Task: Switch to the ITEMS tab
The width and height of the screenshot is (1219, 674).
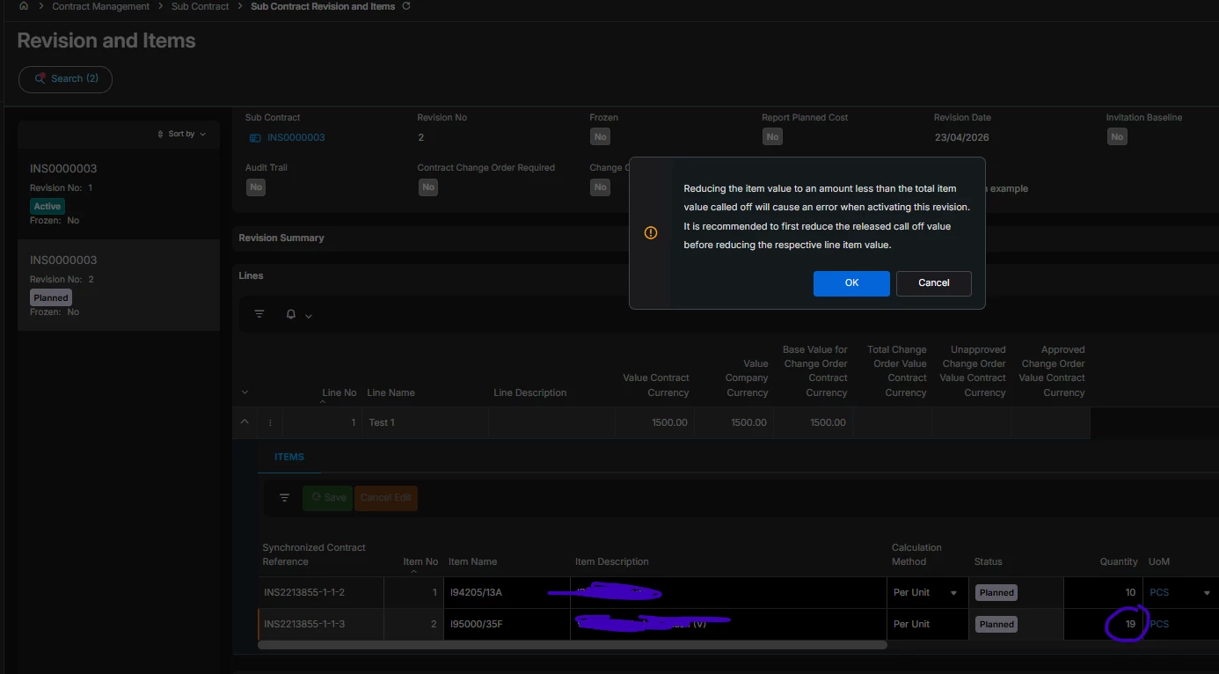Action: (289, 457)
